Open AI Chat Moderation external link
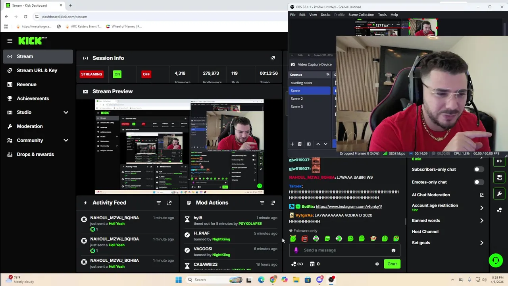Viewport: 508px width, 286px height. pos(482,195)
